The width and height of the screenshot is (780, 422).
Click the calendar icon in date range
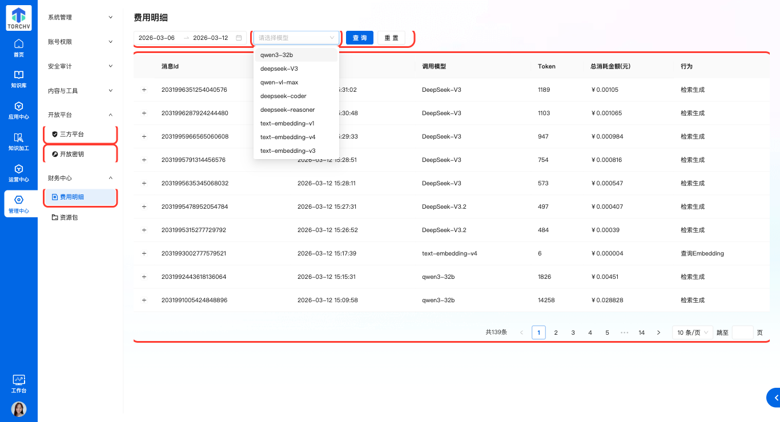coord(239,38)
